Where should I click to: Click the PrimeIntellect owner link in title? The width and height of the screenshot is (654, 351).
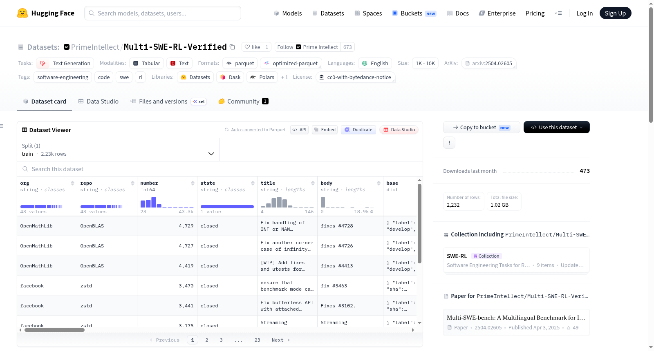click(95, 47)
